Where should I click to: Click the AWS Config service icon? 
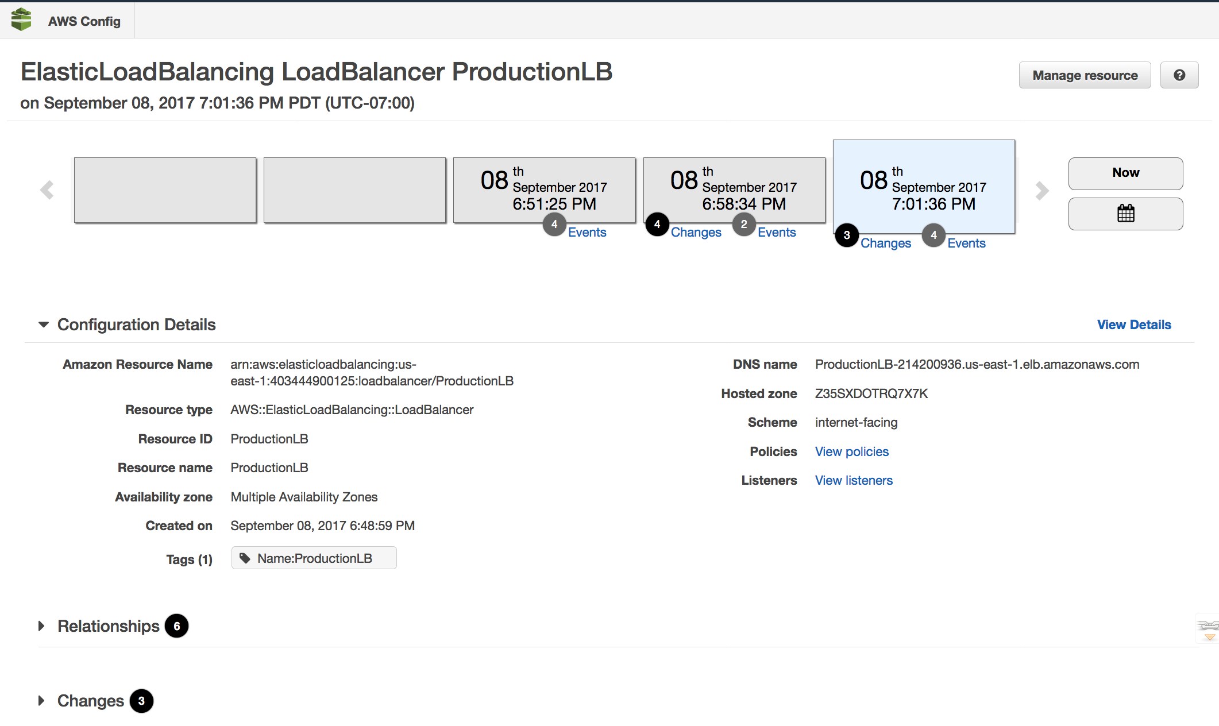click(22, 20)
